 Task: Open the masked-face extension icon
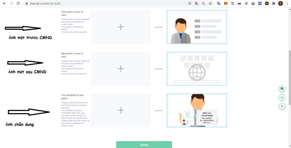[239, 3]
